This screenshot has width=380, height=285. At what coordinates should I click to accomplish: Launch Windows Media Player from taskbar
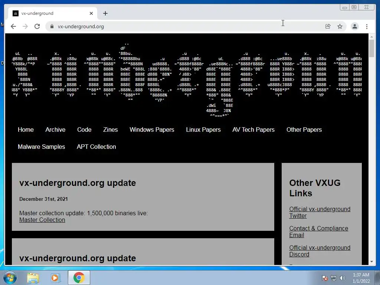(x=55, y=278)
